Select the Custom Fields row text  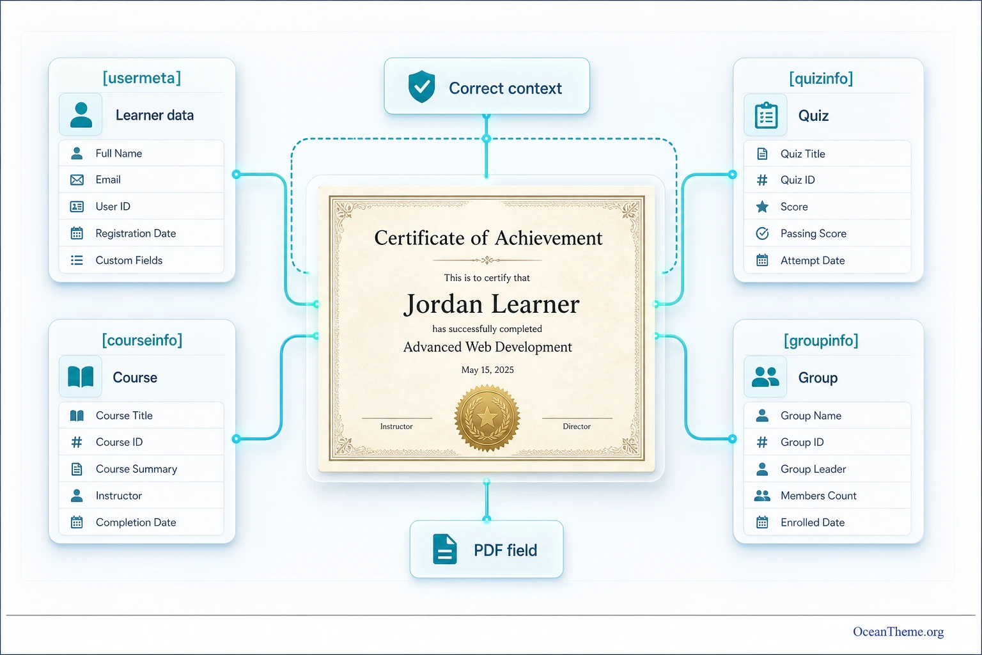point(129,260)
